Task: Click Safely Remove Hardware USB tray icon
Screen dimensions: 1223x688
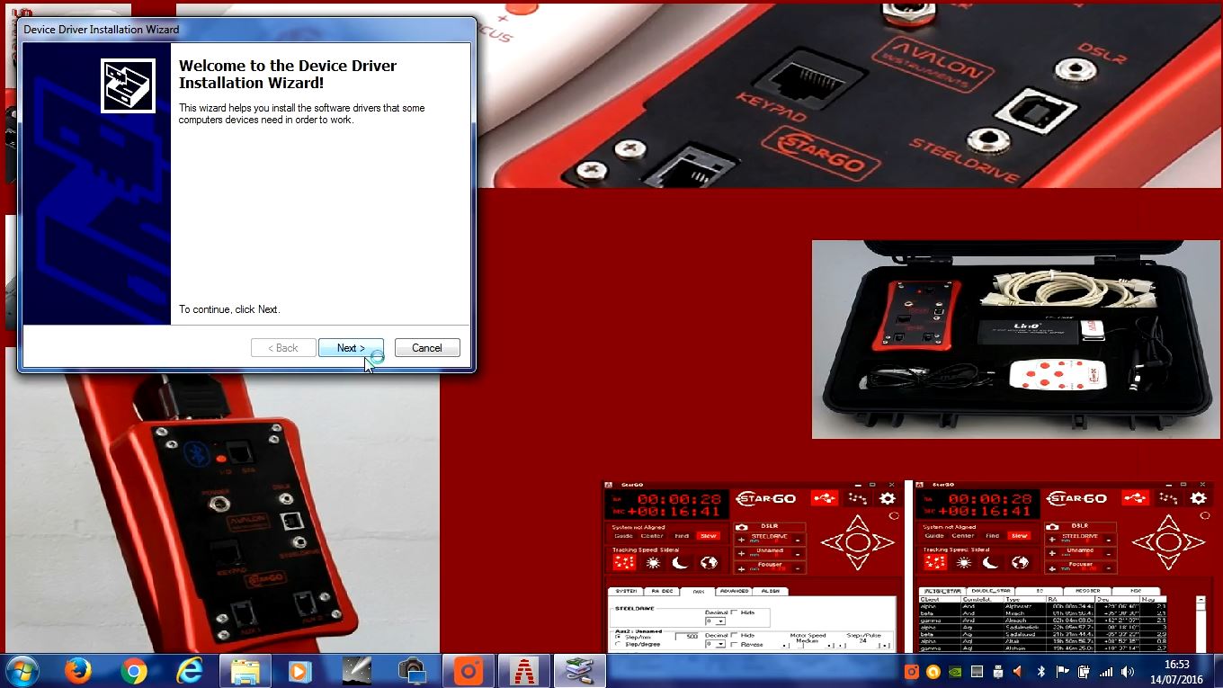Action: pos(998,672)
